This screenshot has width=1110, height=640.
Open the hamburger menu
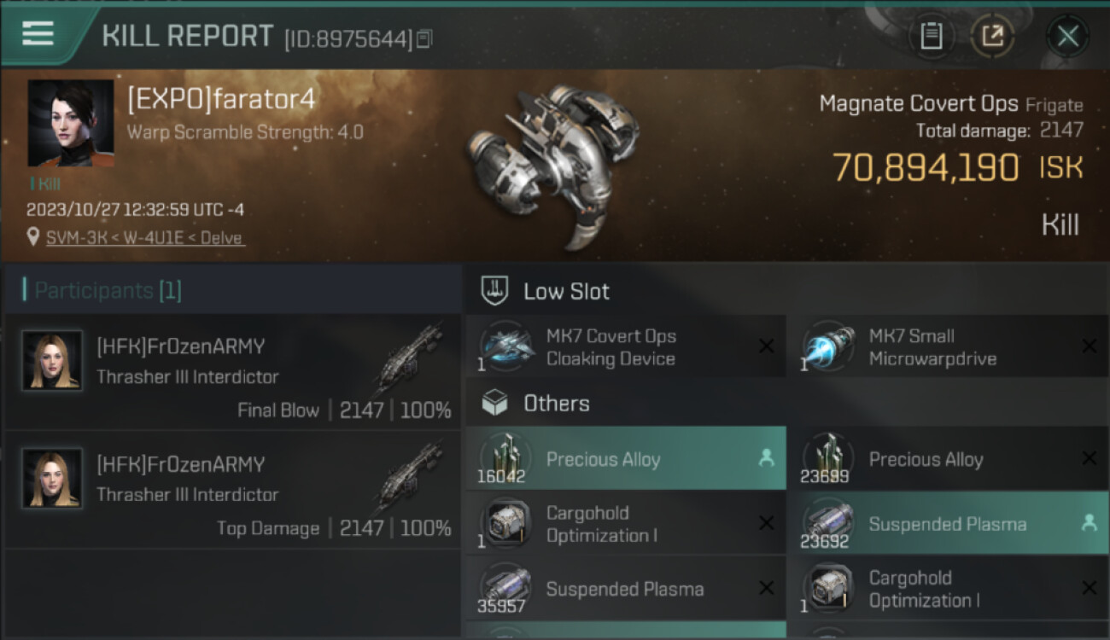(38, 34)
